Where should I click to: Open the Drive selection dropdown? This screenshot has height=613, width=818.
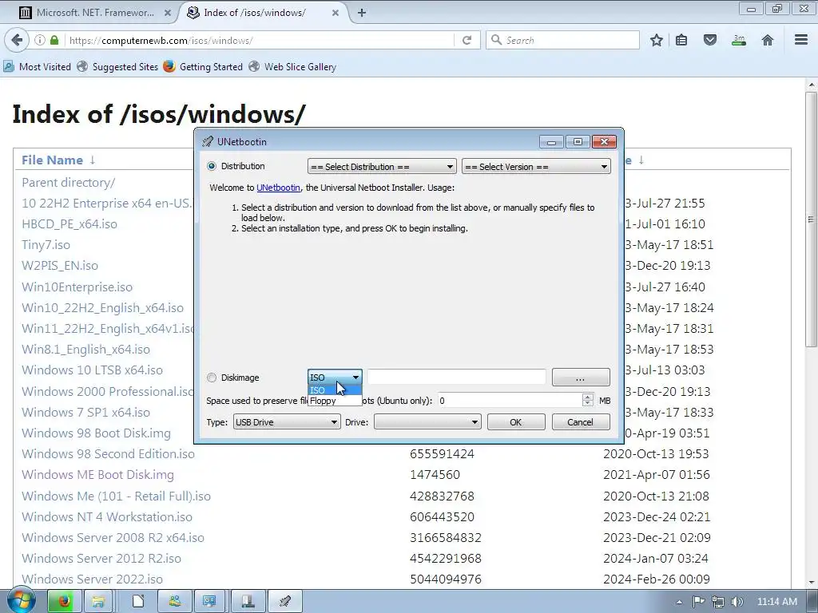[427, 422]
